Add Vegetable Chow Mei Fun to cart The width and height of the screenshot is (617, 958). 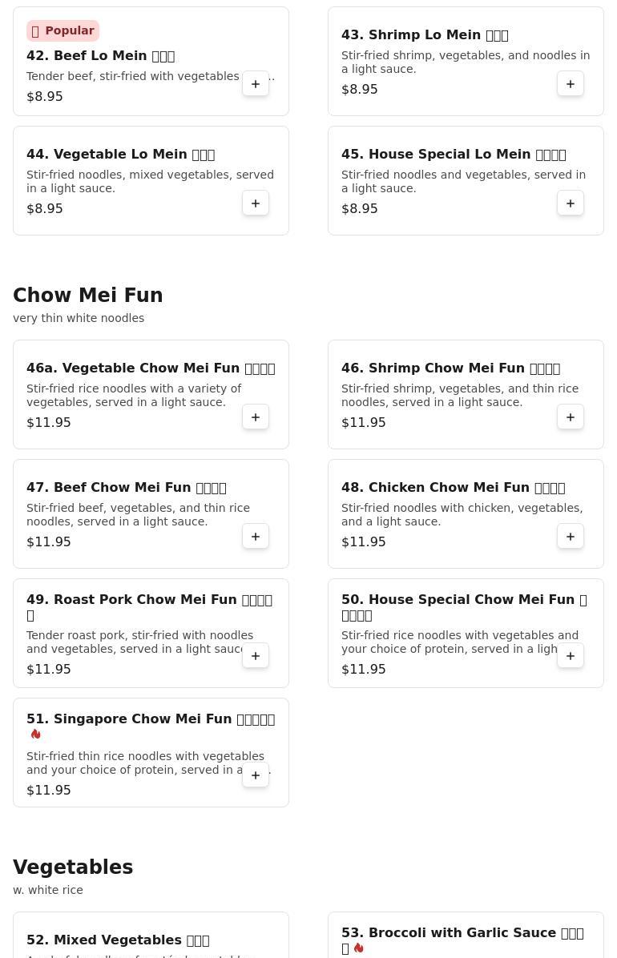256,417
